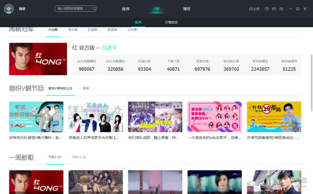313x194 pixels.
Task: Open the 好妹妹乐队 programme thumbnail
Action: coord(36,117)
